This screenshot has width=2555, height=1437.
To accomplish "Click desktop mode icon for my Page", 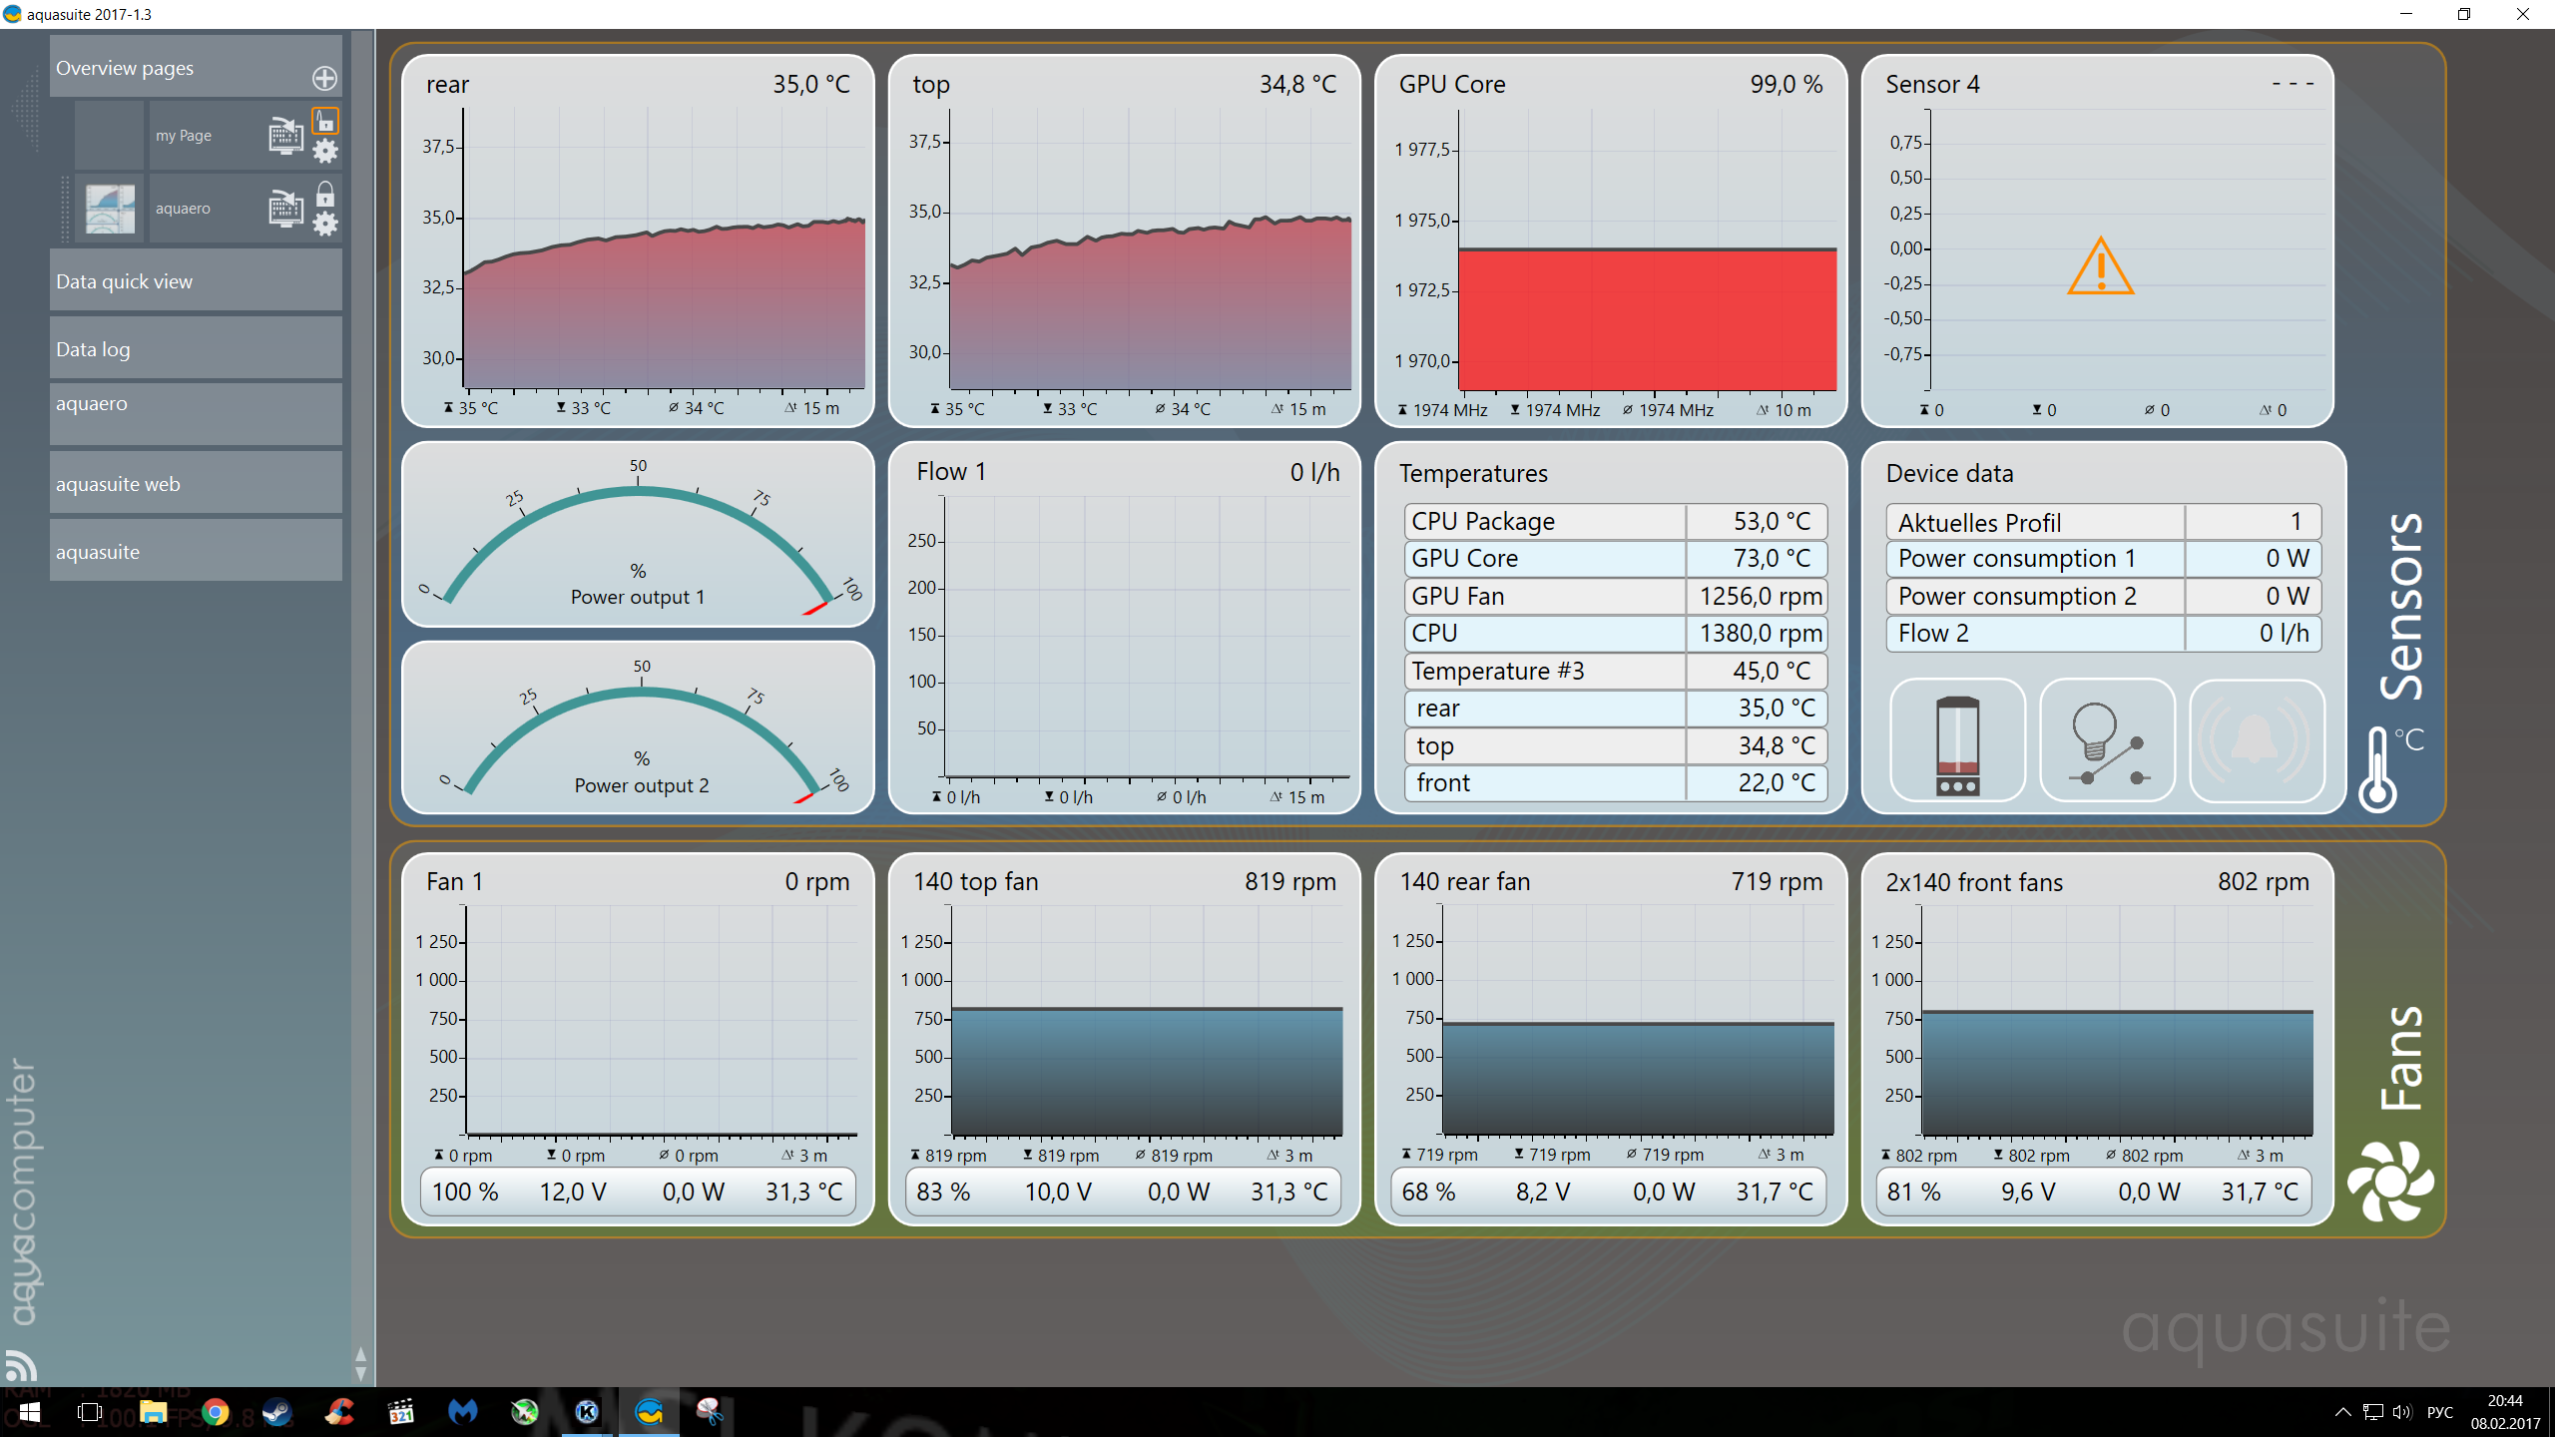I will point(285,135).
